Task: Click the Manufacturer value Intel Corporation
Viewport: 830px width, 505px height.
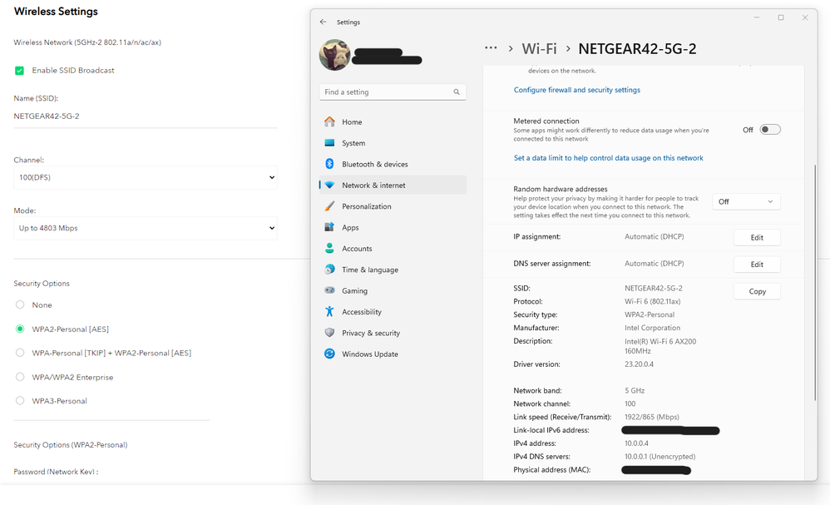Action: (x=652, y=328)
